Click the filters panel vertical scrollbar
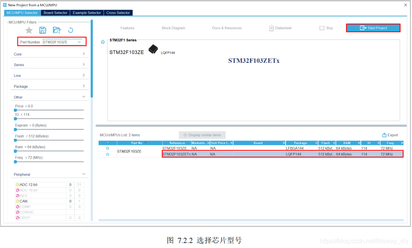This screenshot has height=248, width=412. 92,59
